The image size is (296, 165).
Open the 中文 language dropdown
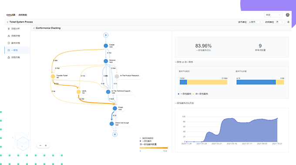(x=273, y=15)
